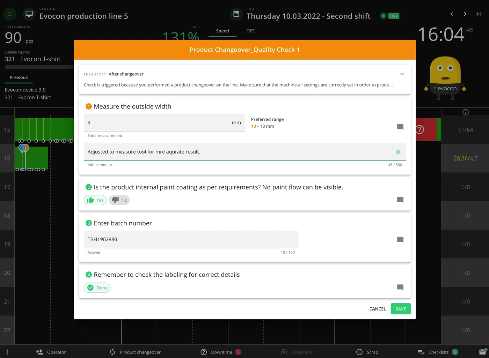Image resolution: width=489 pixels, height=358 pixels.
Task: Click the 61/64 count for hour 15
Action: coord(465,130)
